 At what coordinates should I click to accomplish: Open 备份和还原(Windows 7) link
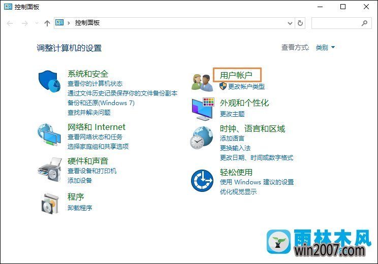(x=101, y=103)
